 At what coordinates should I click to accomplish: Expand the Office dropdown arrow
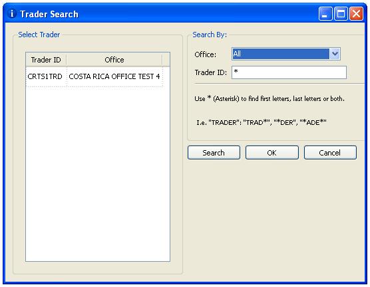pyautogui.click(x=335, y=54)
